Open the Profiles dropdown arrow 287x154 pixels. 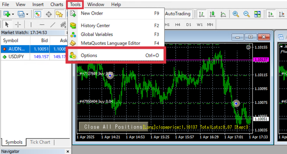(27, 14)
